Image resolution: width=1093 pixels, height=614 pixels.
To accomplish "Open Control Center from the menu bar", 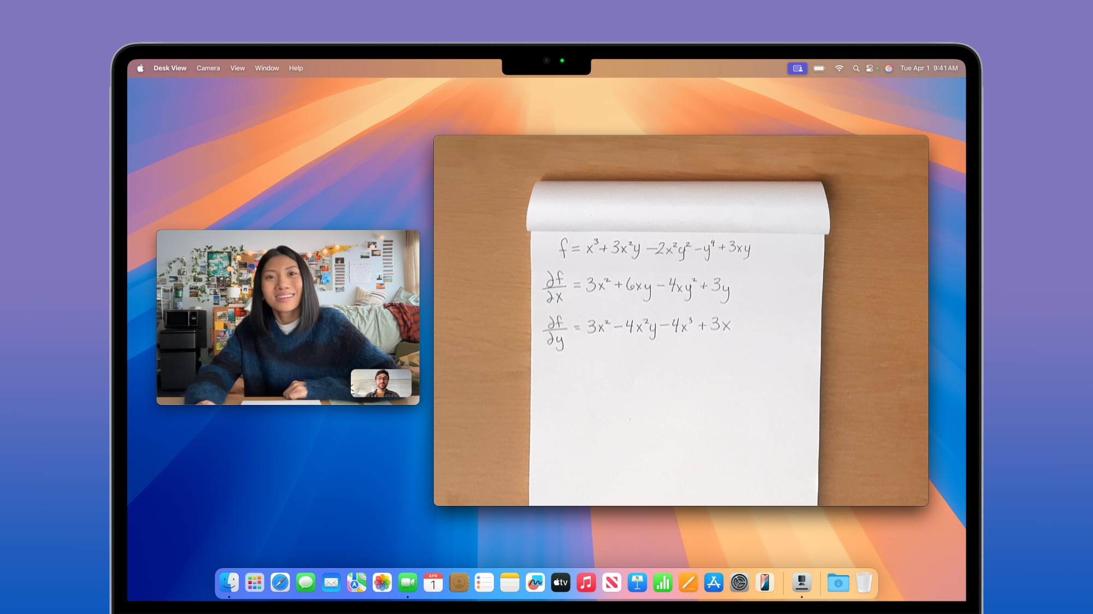I will [869, 68].
